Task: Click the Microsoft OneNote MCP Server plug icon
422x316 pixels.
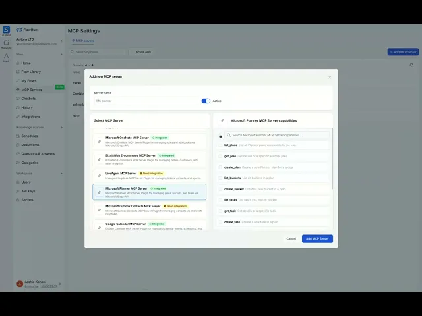Action: (100, 142)
